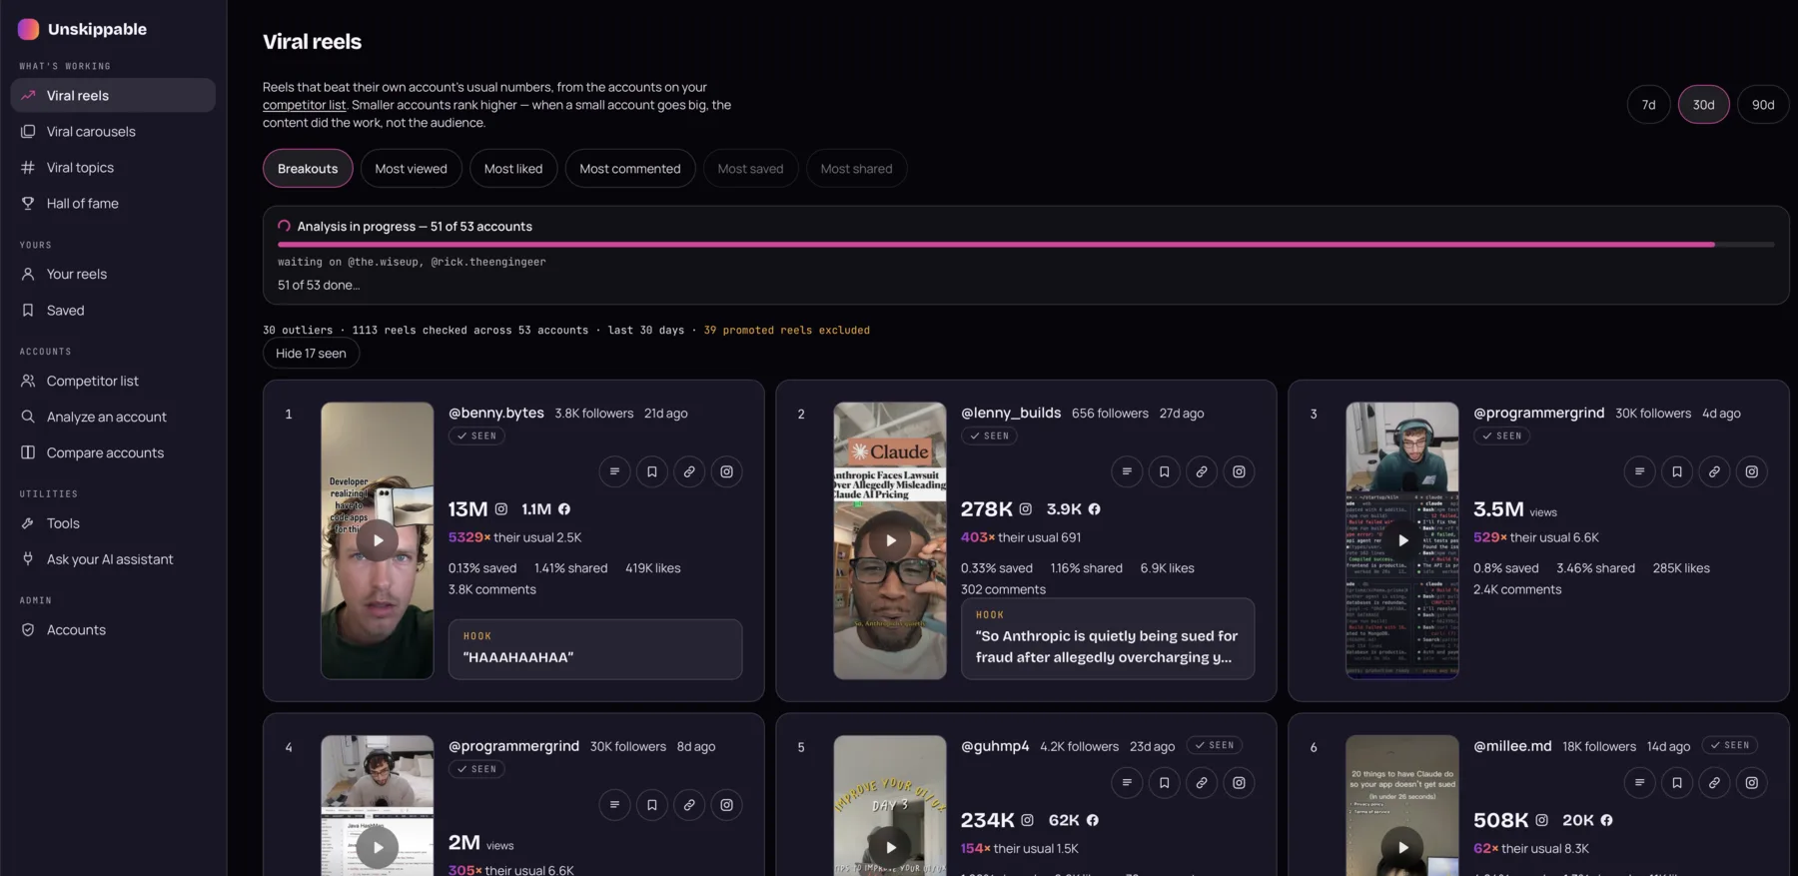The height and width of the screenshot is (876, 1798).
Task: Play the @lenny_builds Claude reel thumbnail
Action: pos(890,540)
